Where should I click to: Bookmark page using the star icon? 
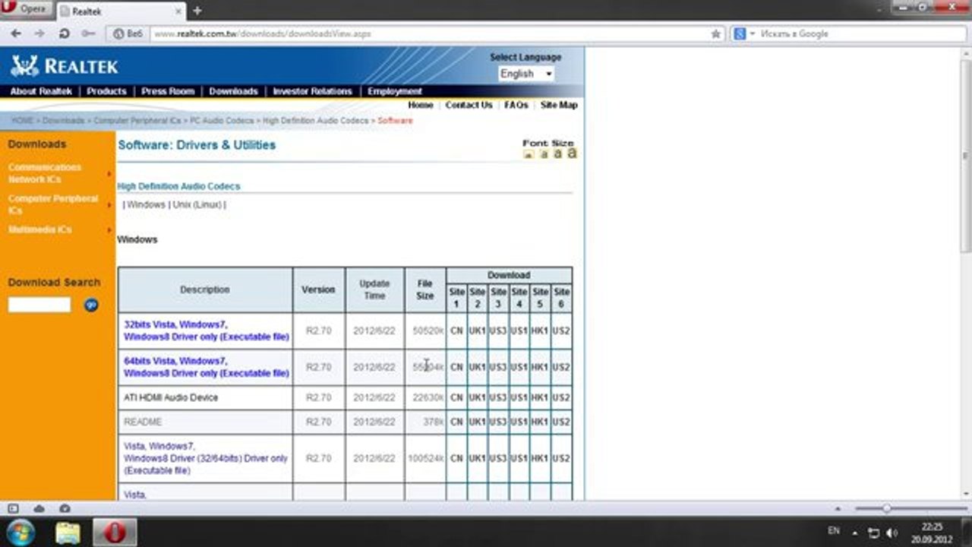[715, 34]
